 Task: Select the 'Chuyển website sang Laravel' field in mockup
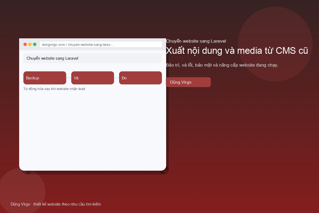click(x=93, y=58)
